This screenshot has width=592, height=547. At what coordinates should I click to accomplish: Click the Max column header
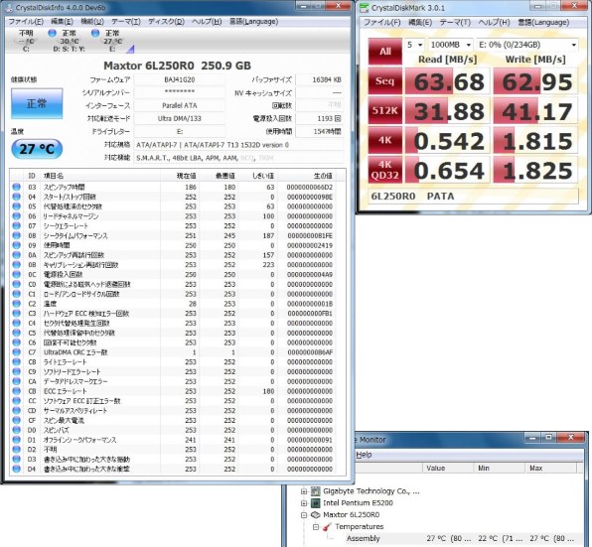pyautogui.click(x=550, y=468)
